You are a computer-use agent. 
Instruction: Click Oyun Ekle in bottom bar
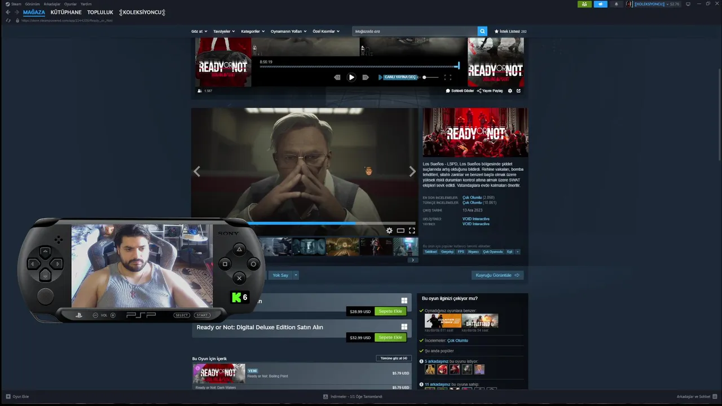pyautogui.click(x=17, y=396)
